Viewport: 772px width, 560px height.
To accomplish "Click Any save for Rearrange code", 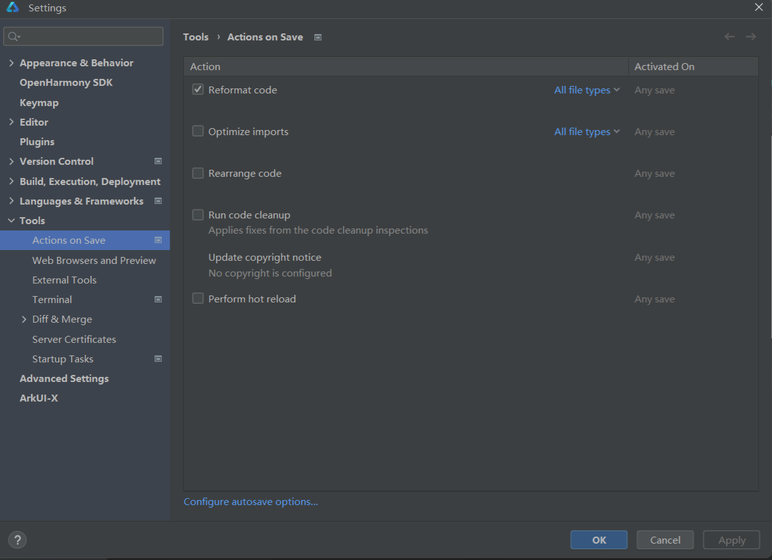I will tap(655, 174).
